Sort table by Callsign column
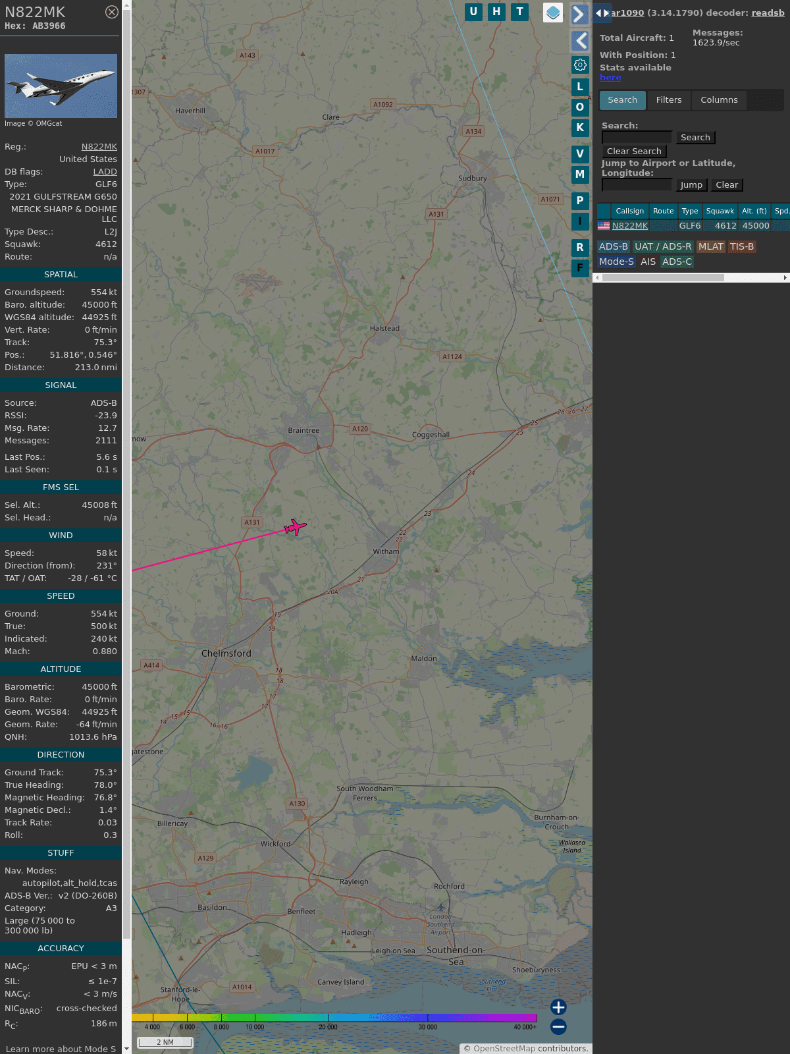The height and width of the screenshot is (1054, 790). click(629, 211)
